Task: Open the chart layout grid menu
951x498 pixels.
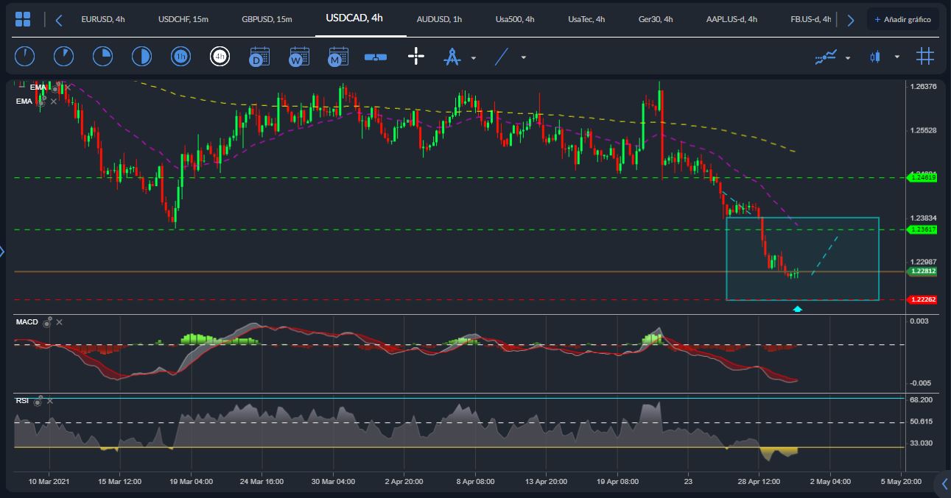Action: point(23,20)
